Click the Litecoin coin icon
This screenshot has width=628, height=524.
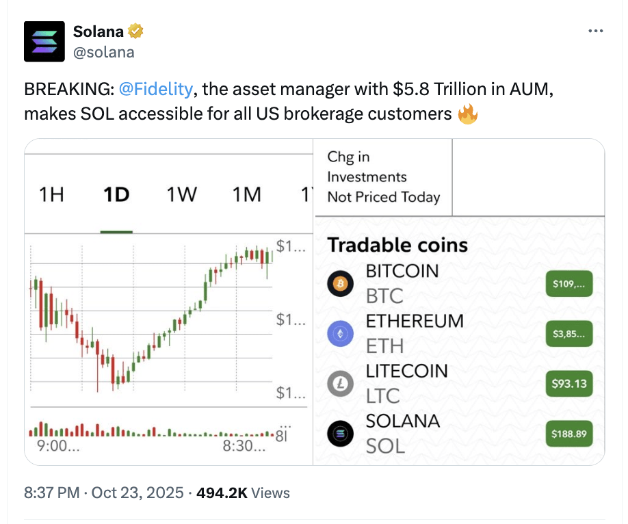pos(340,384)
